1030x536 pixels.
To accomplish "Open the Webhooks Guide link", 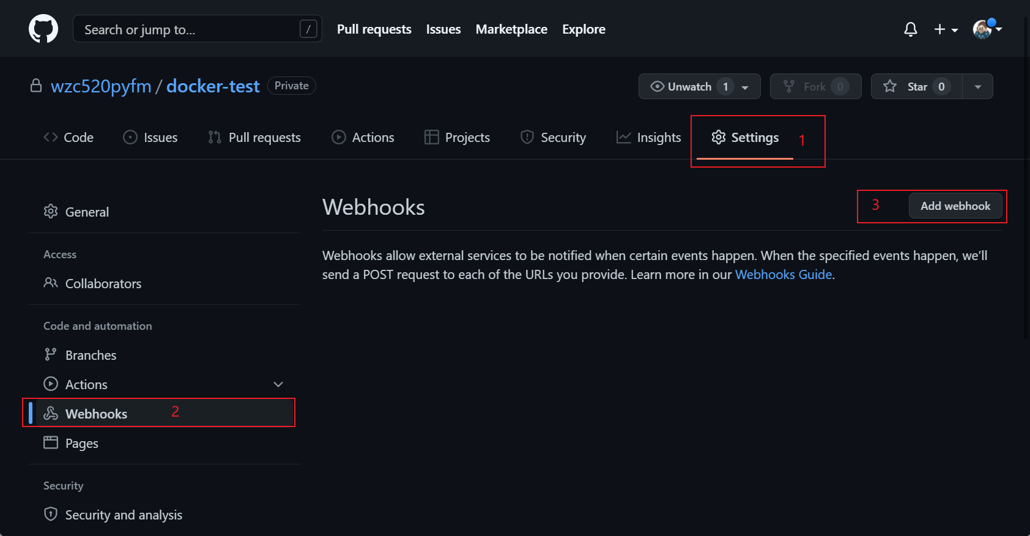I will coord(783,275).
